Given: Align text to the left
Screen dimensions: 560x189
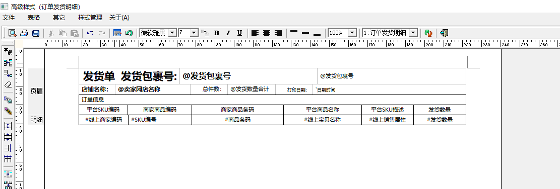Looking at the screenshot, I should coord(255,33).
